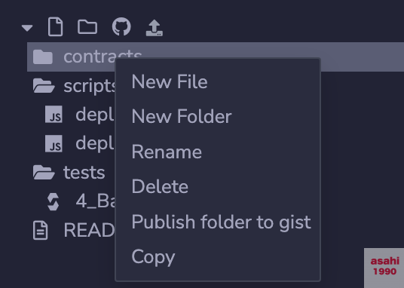Select Rename in the context menu

coord(167,152)
